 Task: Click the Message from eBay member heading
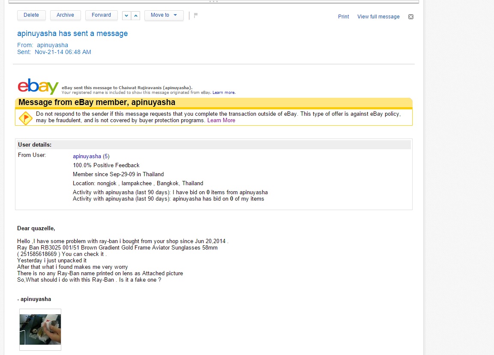(97, 102)
